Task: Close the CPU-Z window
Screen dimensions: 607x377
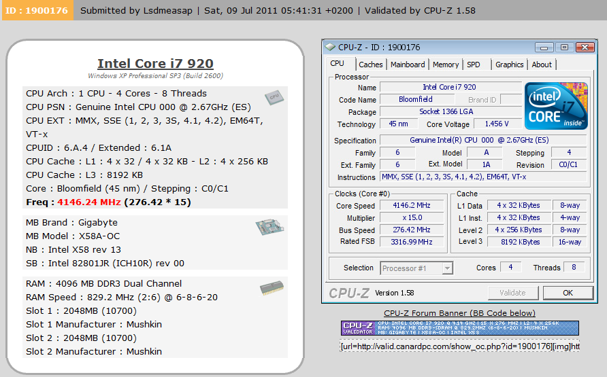Action: pyautogui.click(x=585, y=48)
